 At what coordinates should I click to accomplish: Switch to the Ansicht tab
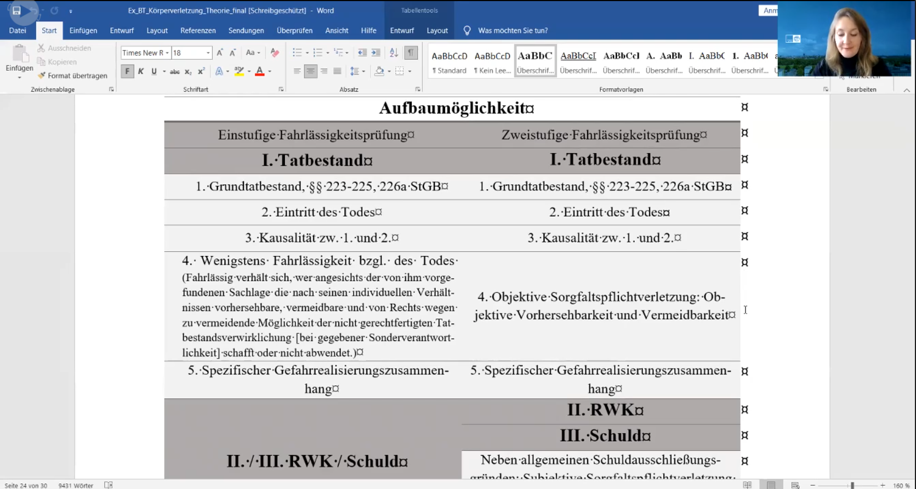tap(337, 31)
